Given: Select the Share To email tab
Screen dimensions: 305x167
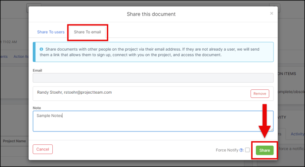Looking at the screenshot, I should [87, 32].
